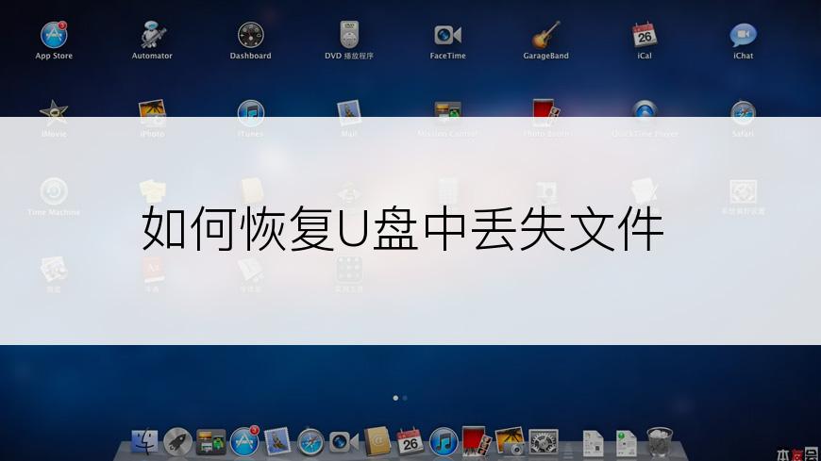
Task: Launch GarageBand from the Launchpad grid
Action: (x=546, y=35)
